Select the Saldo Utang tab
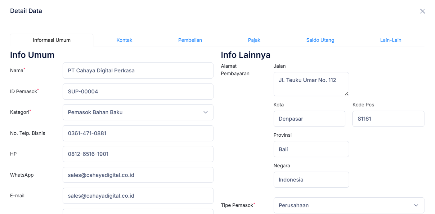Viewport: 435px width, 214px height. coord(320,40)
